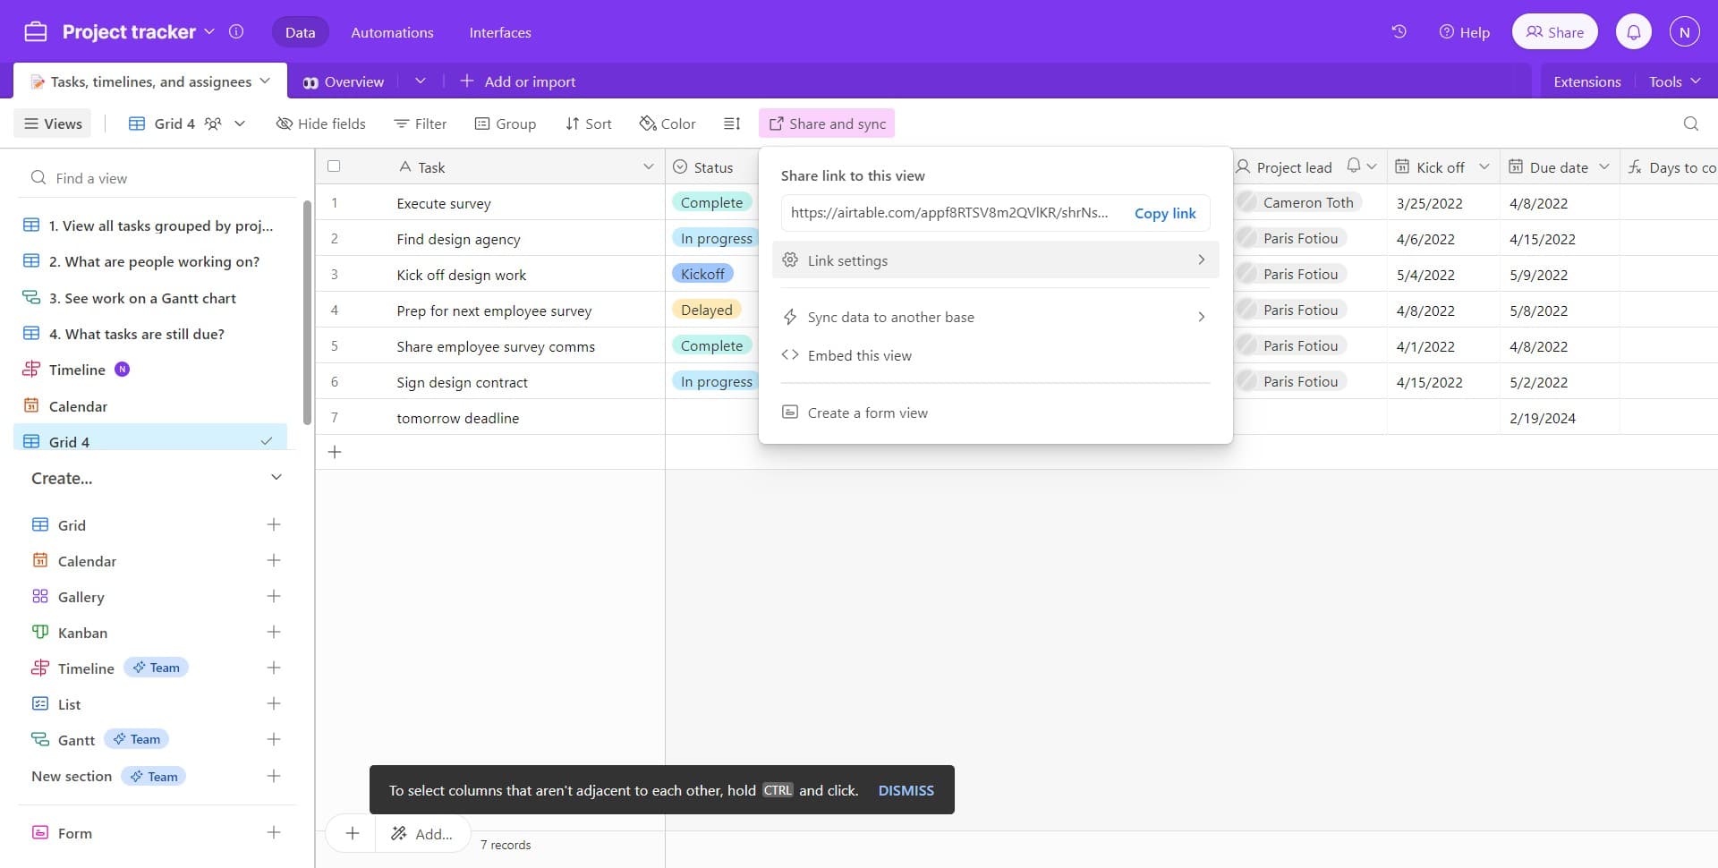Image resolution: width=1718 pixels, height=868 pixels.
Task: Click the notifications bell
Action: [x=1634, y=31]
